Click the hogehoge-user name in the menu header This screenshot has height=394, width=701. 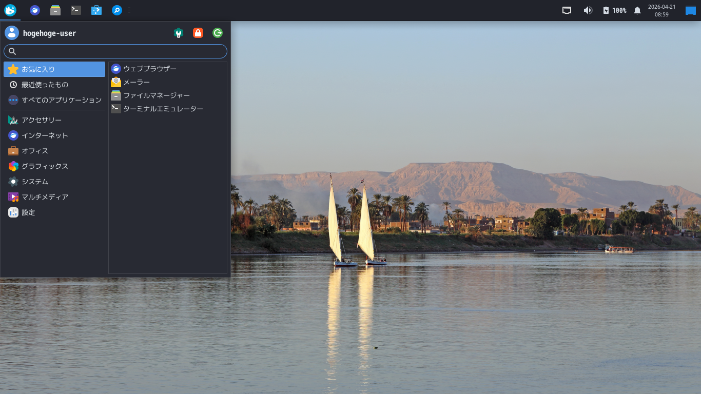(49, 33)
